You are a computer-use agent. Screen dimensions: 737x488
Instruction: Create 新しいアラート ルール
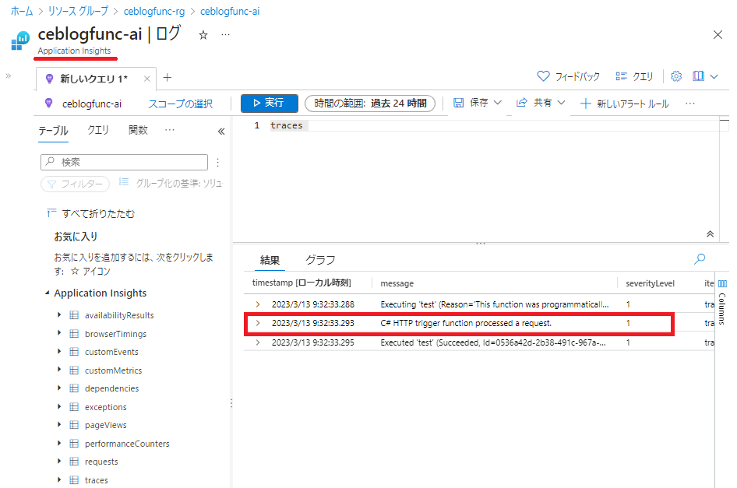pos(625,104)
